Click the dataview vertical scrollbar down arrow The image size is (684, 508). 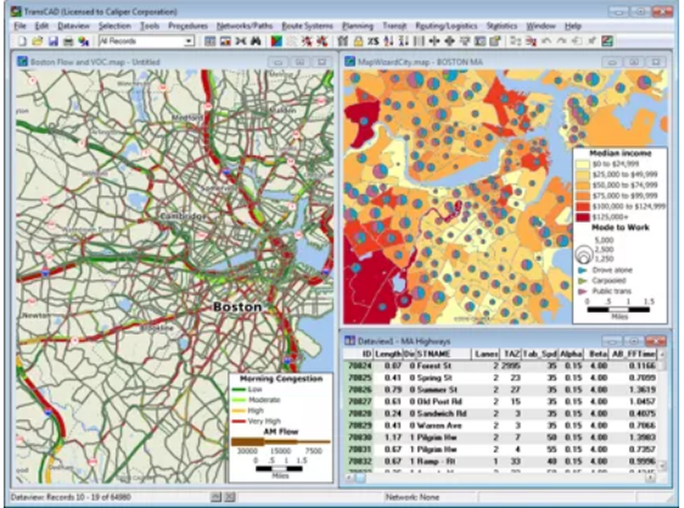[x=661, y=466]
